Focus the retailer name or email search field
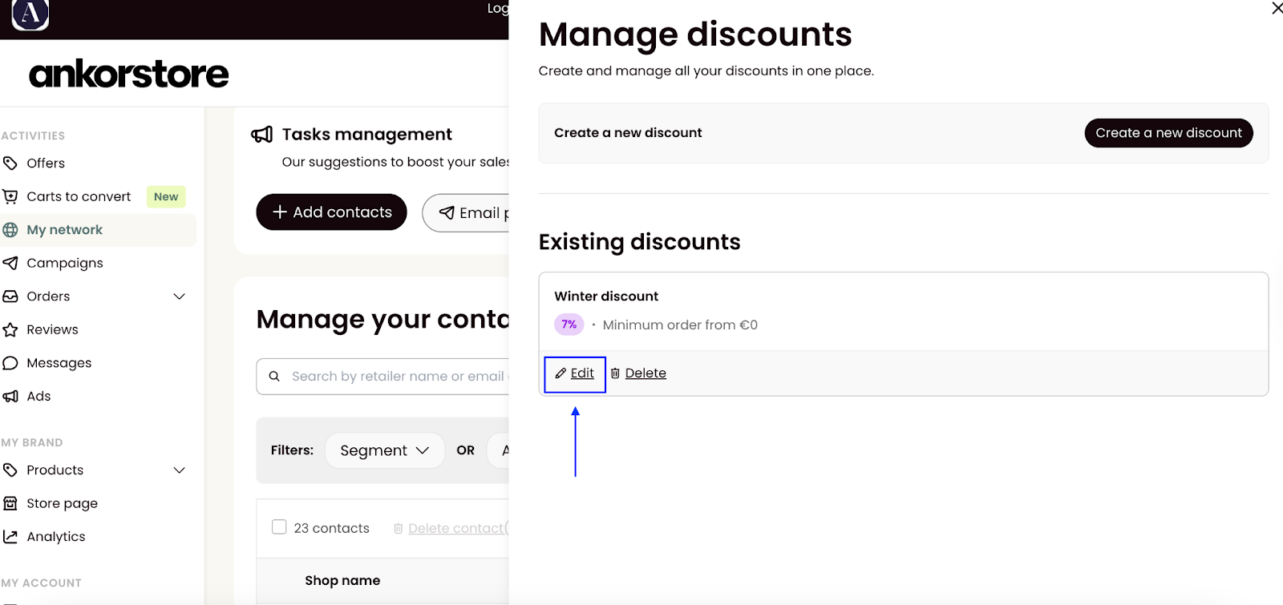Image resolution: width=1283 pixels, height=605 pixels. click(383, 377)
